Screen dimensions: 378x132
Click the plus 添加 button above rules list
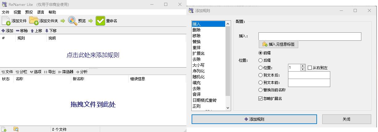[7, 31]
